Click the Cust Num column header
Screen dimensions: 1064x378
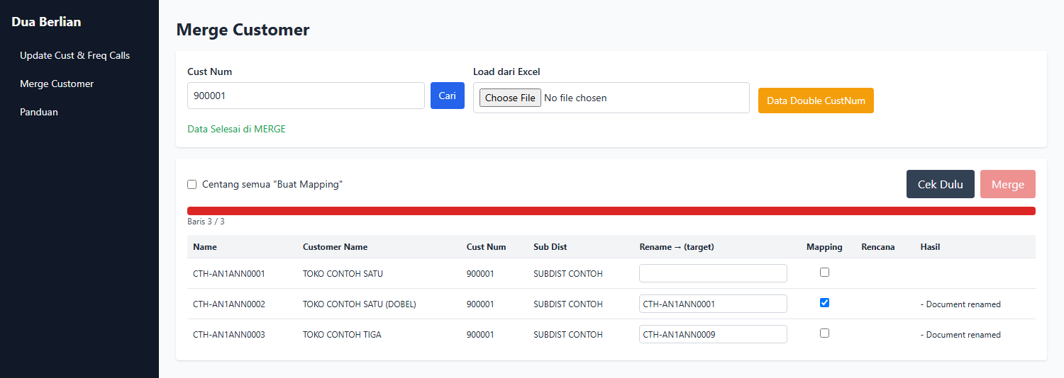pyautogui.click(x=486, y=247)
